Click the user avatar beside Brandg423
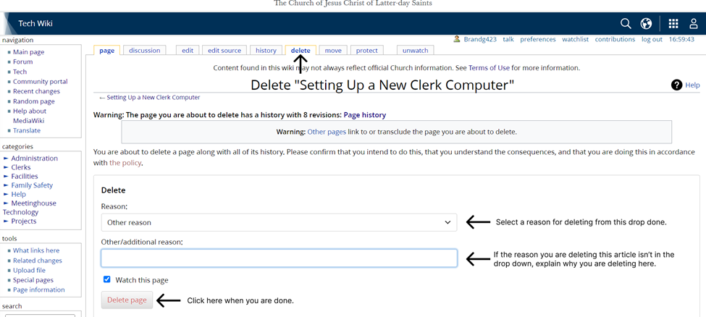Viewport: 706px width, 317px height. click(x=457, y=39)
